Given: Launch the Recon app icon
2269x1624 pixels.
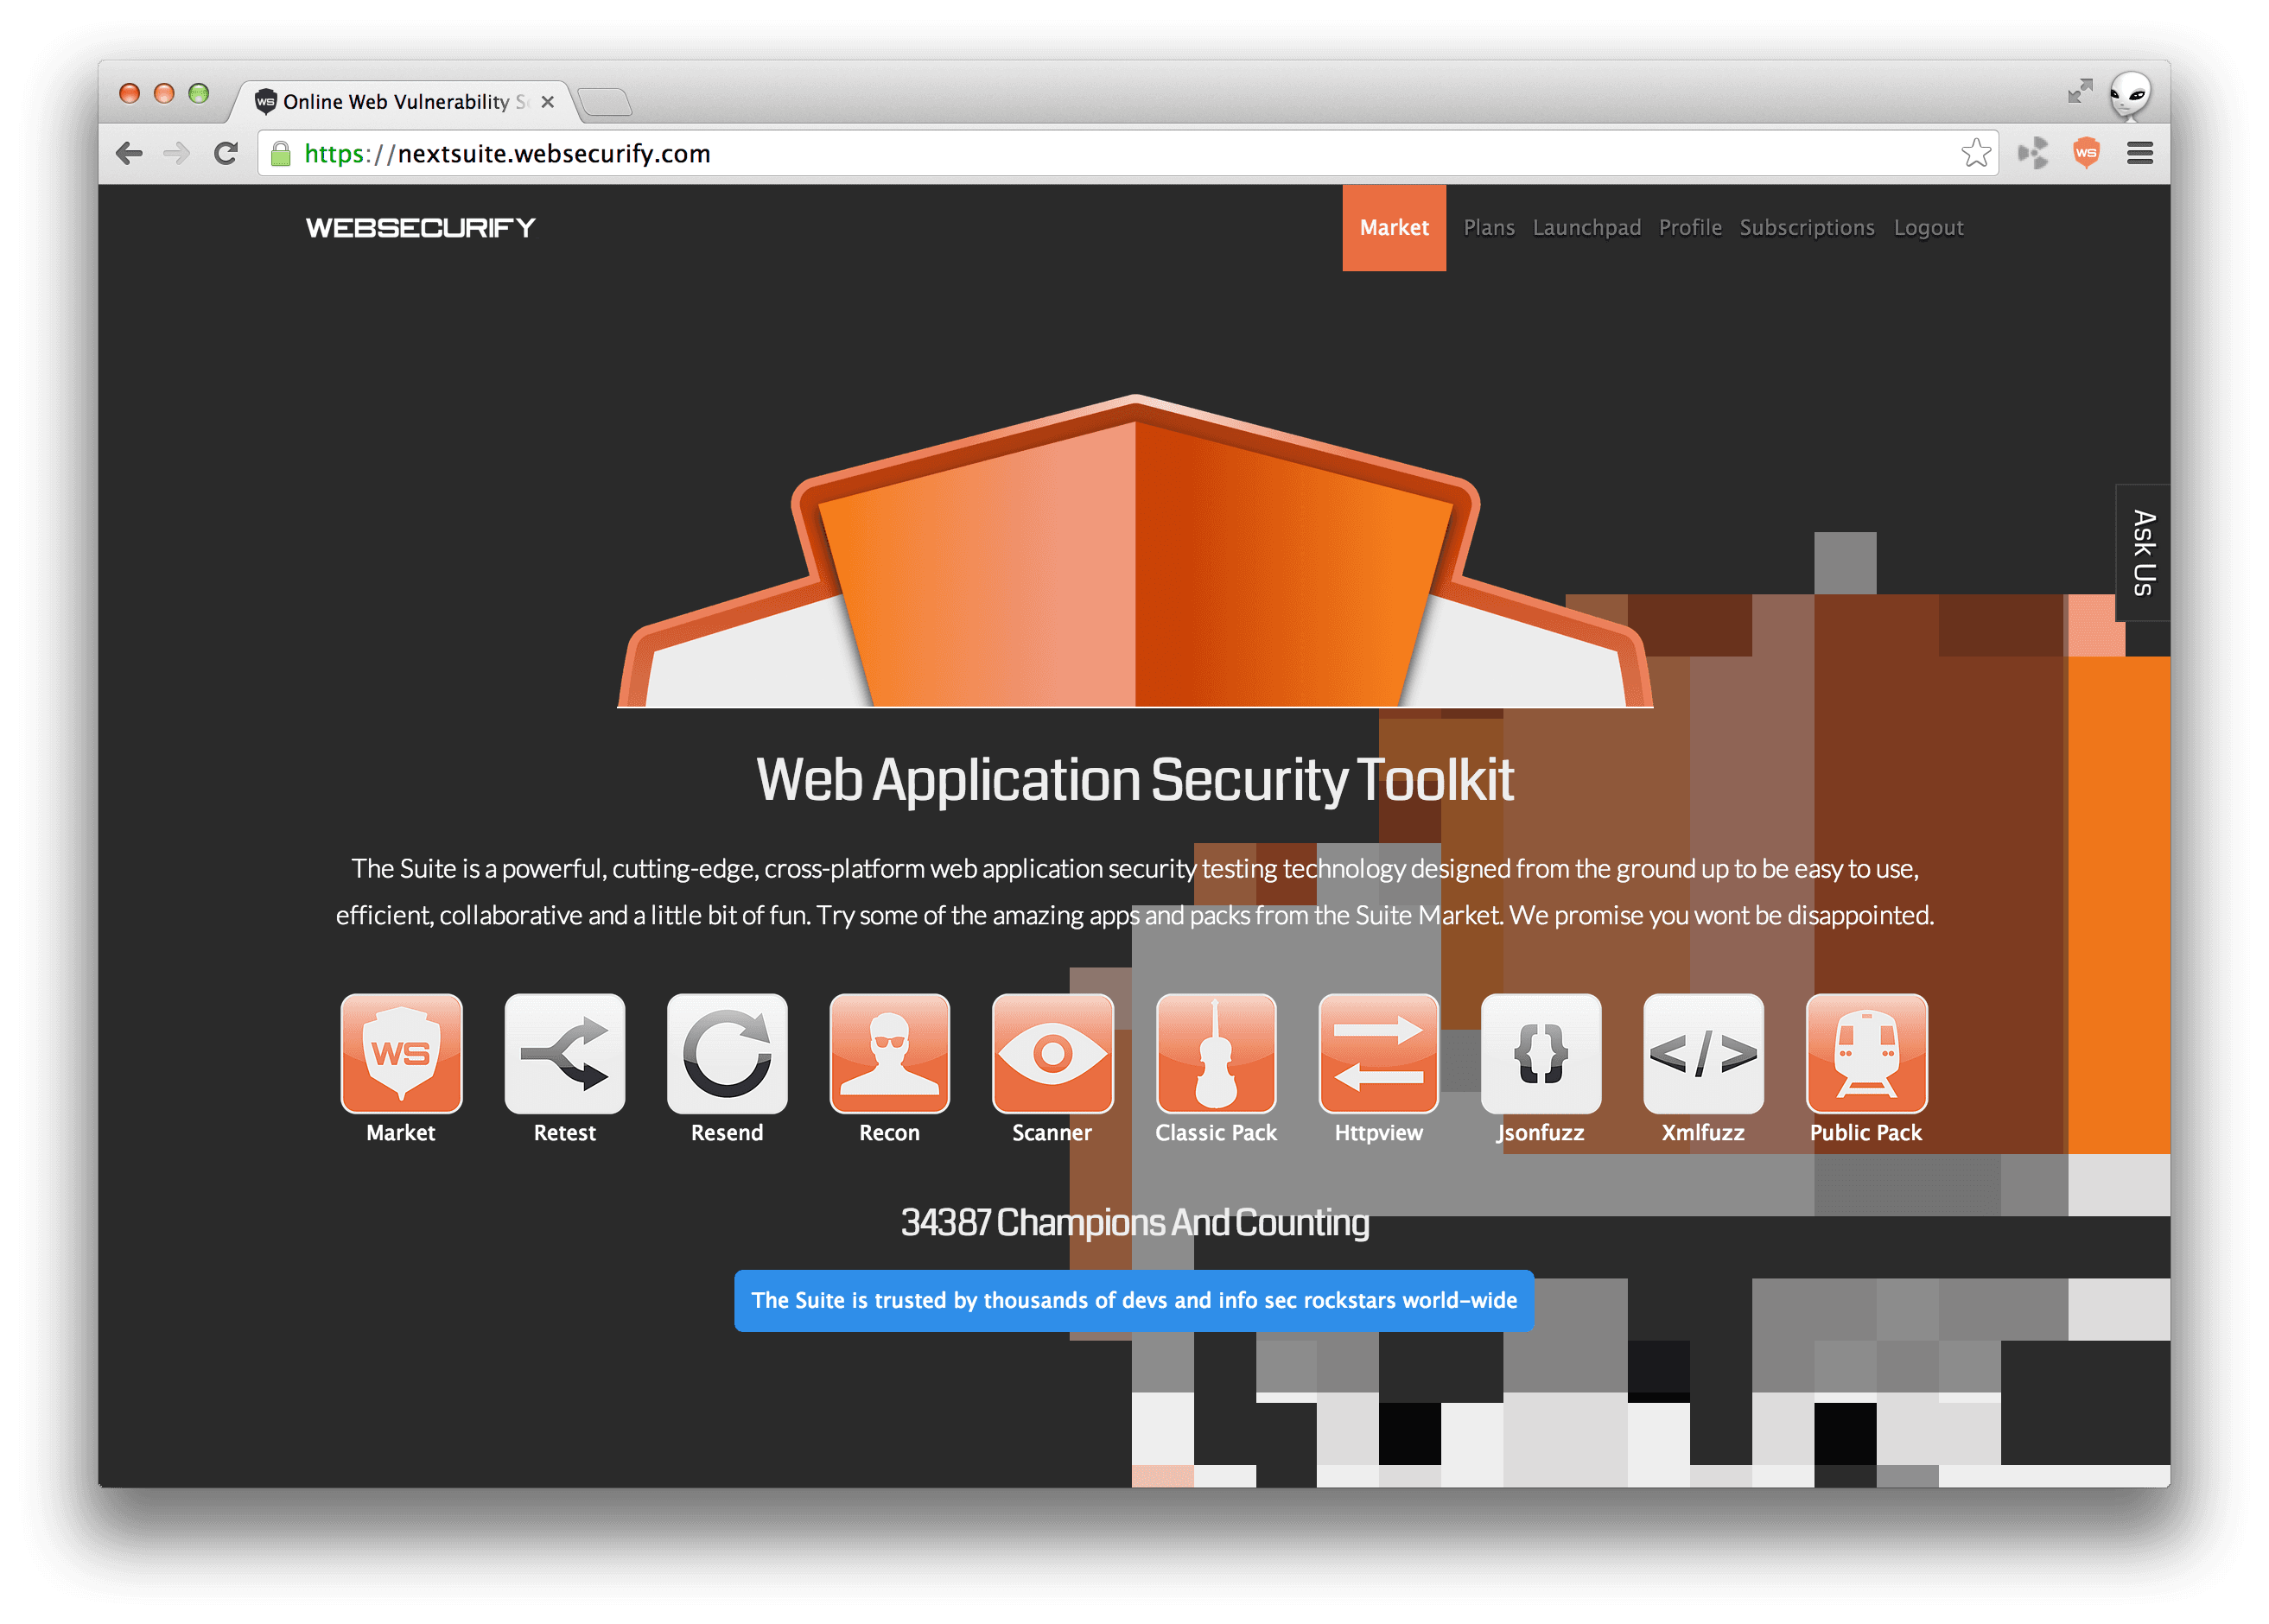Looking at the screenshot, I should [889, 1053].
